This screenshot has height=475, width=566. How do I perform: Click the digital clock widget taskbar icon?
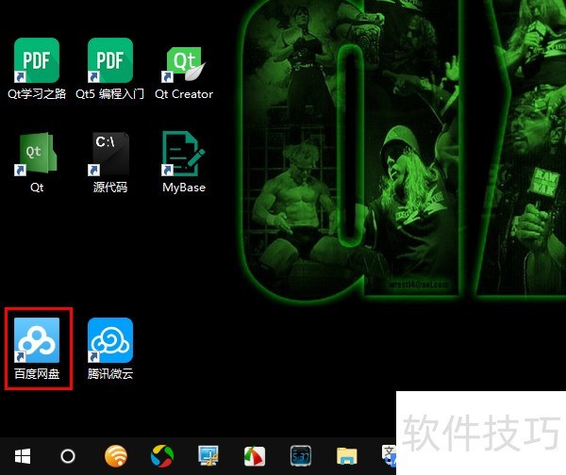point(301,456)
